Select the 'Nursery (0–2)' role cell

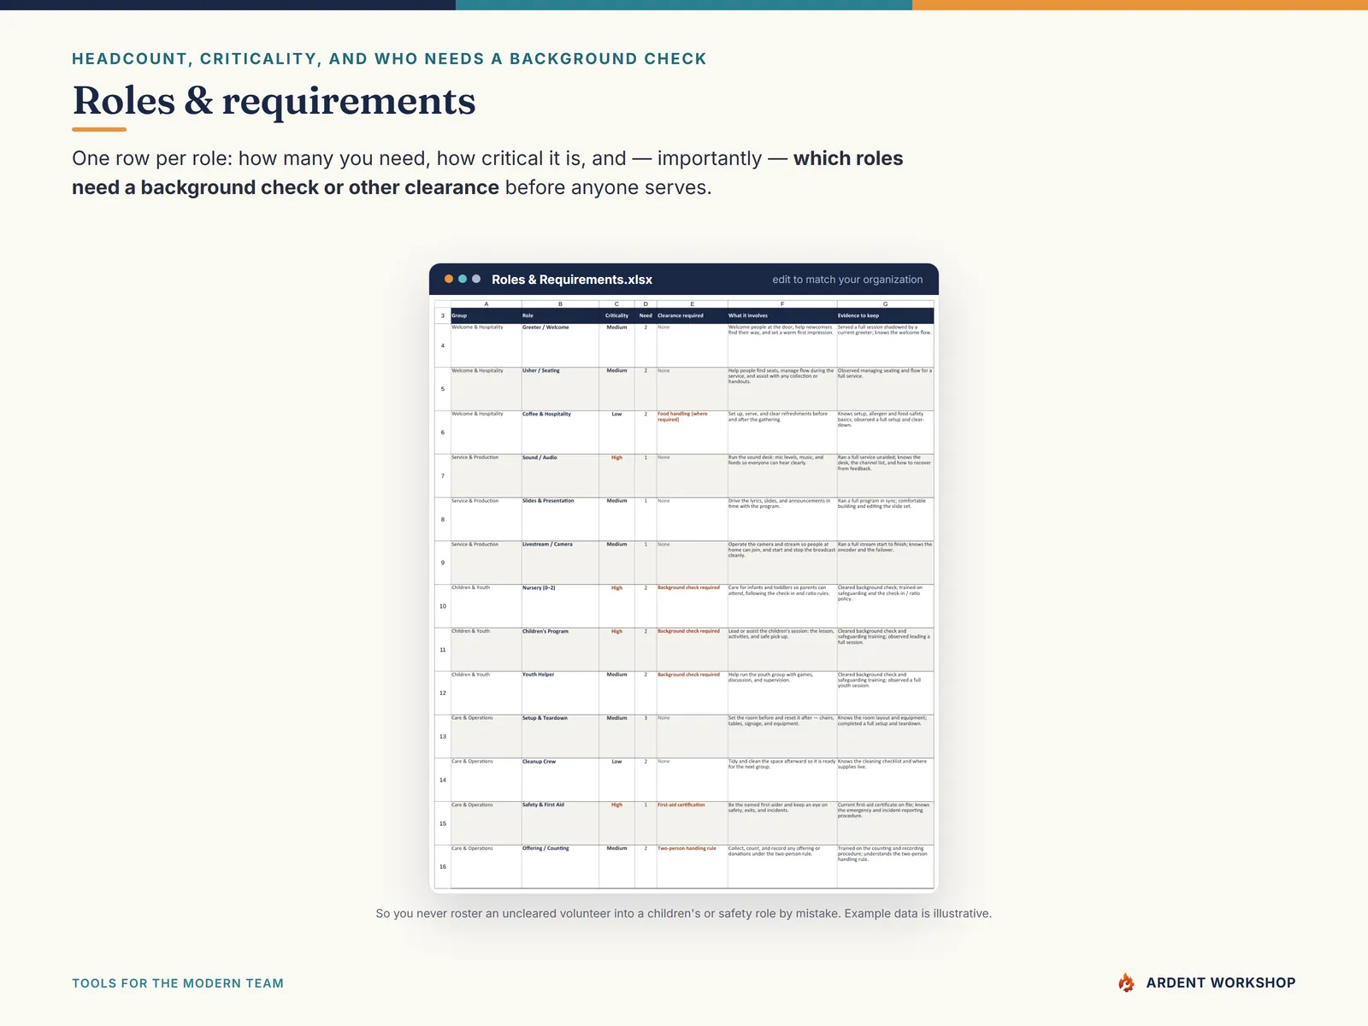(x=560, y=606)
